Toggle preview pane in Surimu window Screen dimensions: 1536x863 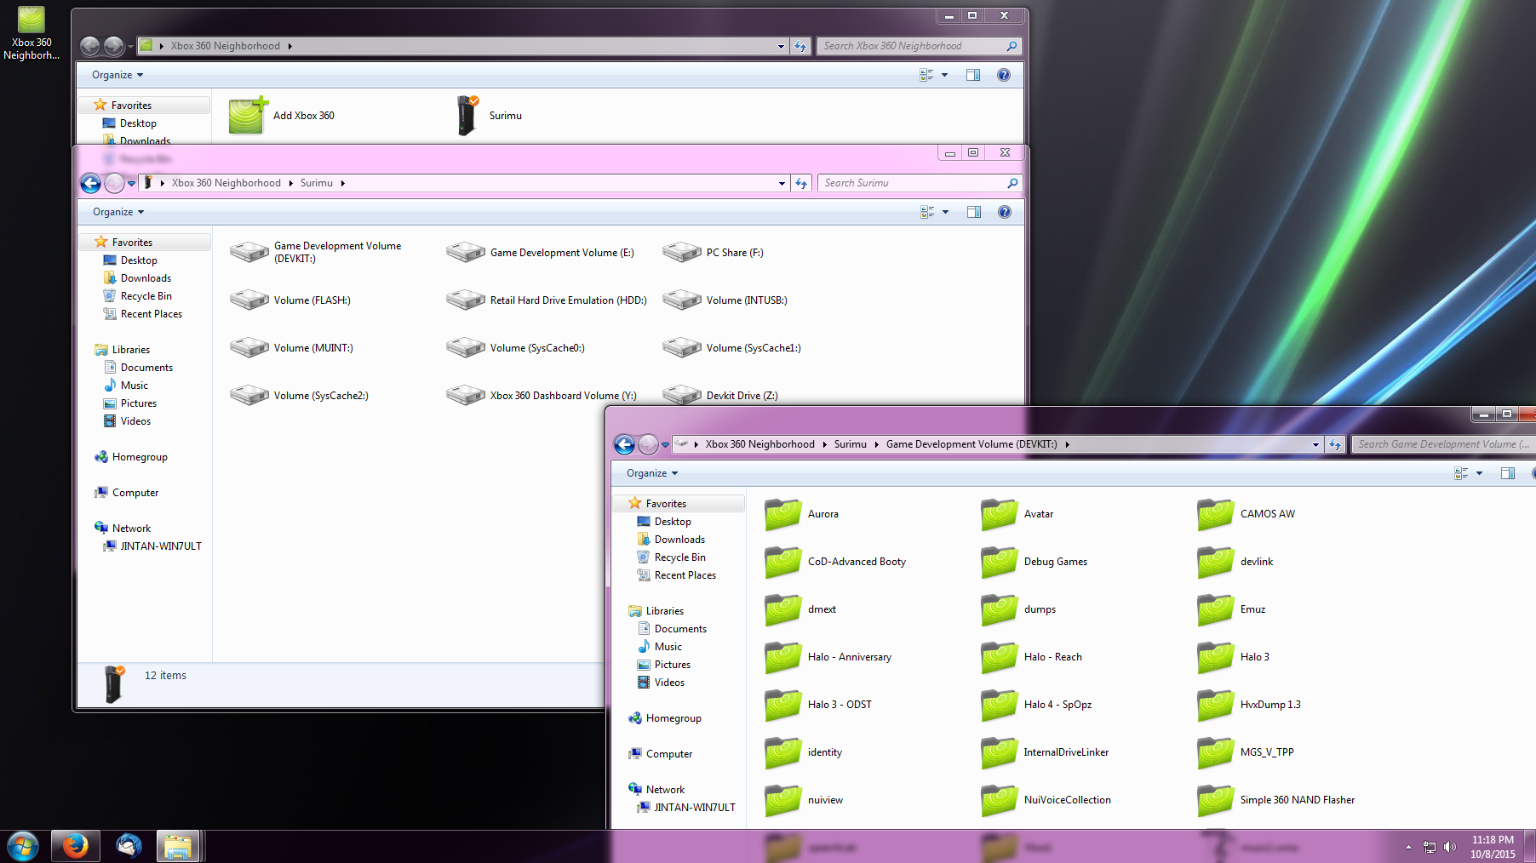974,212
